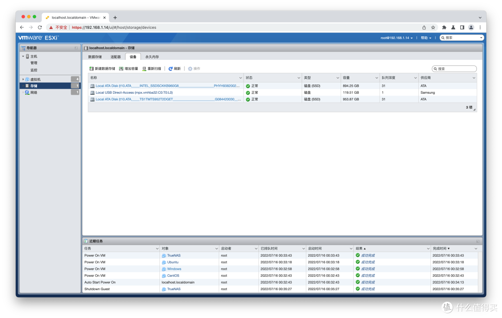Open the root@192.168.1.14 user dropdown
502x318 pixels.
[x=394, y=38]
